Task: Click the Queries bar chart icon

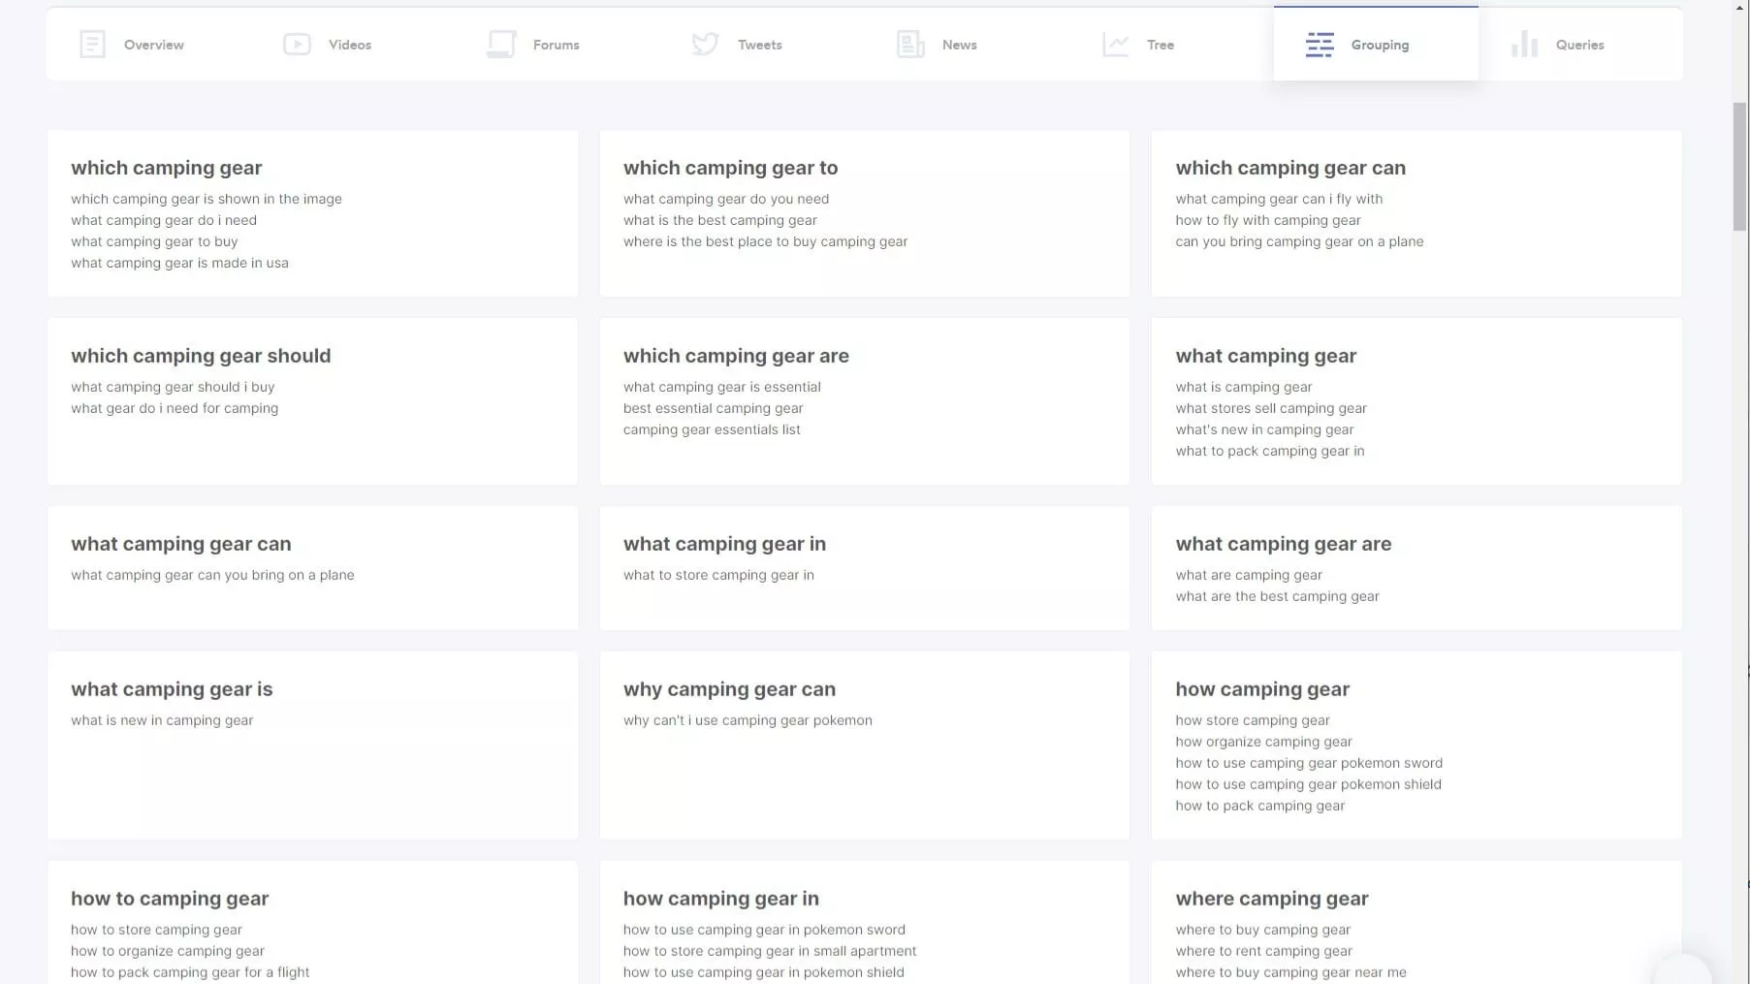Action: [1524, 45]
